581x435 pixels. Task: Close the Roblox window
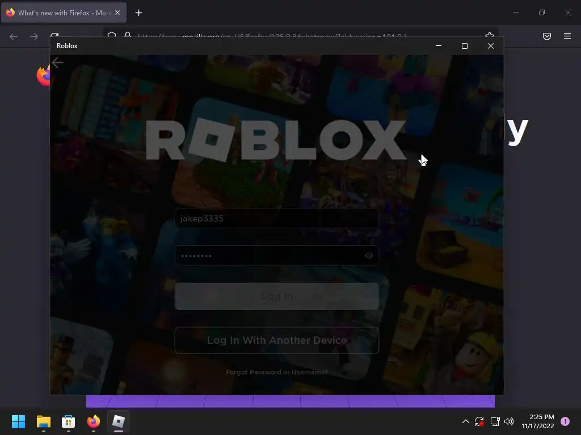[x=491, y=46]
